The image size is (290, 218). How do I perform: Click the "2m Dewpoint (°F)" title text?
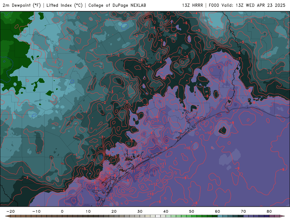click(x=22, y=5)
